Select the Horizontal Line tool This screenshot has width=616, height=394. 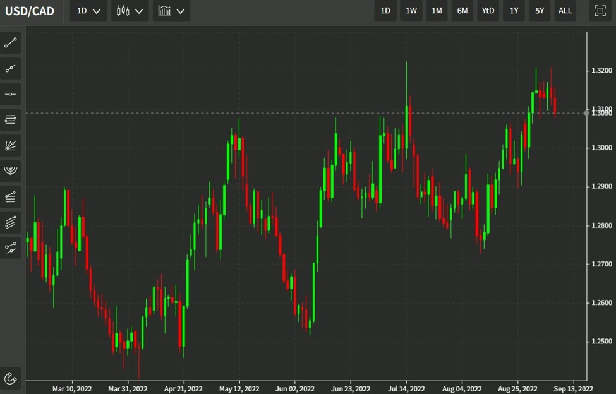10,93
